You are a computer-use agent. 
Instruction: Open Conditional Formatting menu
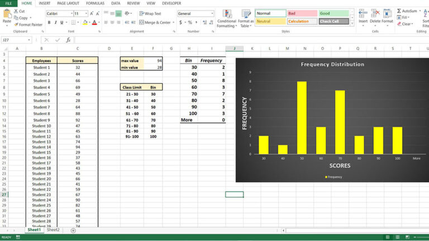point(227,18)
